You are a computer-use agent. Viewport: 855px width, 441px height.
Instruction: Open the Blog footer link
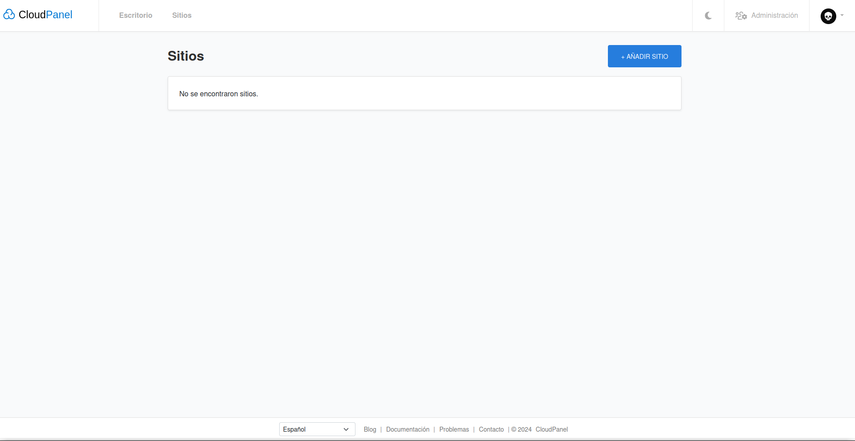370,429
